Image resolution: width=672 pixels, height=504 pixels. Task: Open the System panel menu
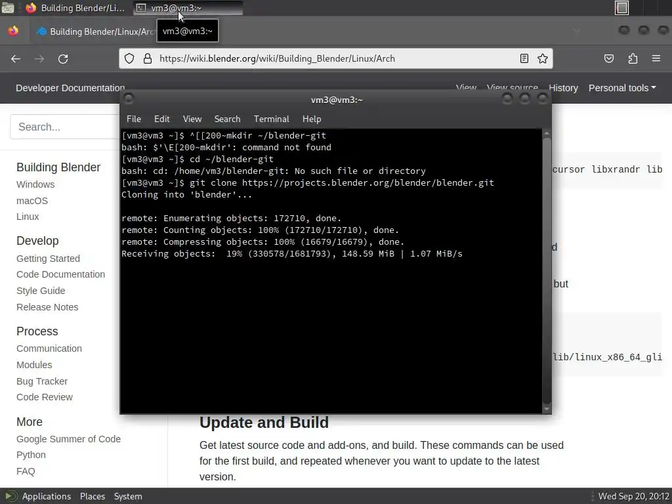128,496
